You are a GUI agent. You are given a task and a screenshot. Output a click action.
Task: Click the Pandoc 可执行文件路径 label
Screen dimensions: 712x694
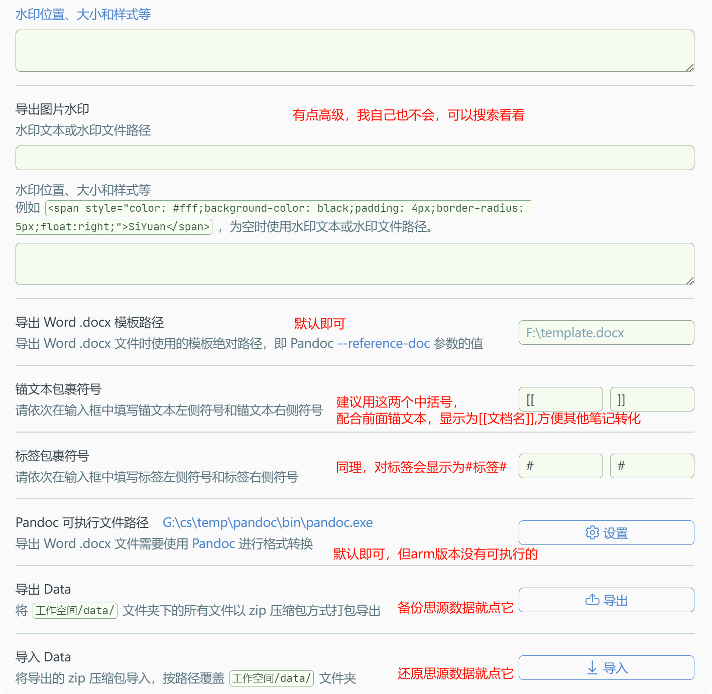82,522
